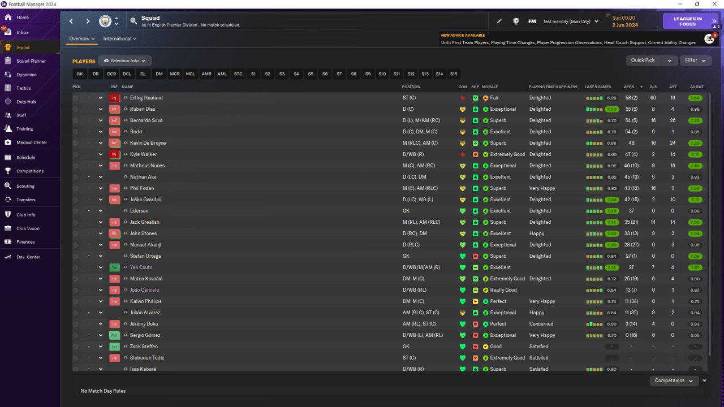Navigate forward with the right arrow
724x407 pixels.
88,21
